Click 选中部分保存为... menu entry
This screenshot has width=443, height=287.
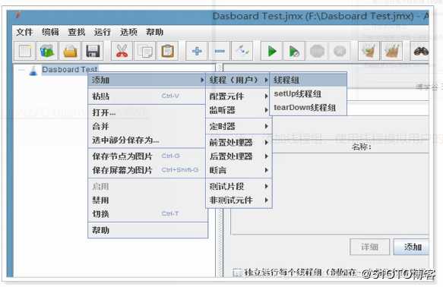147,140
